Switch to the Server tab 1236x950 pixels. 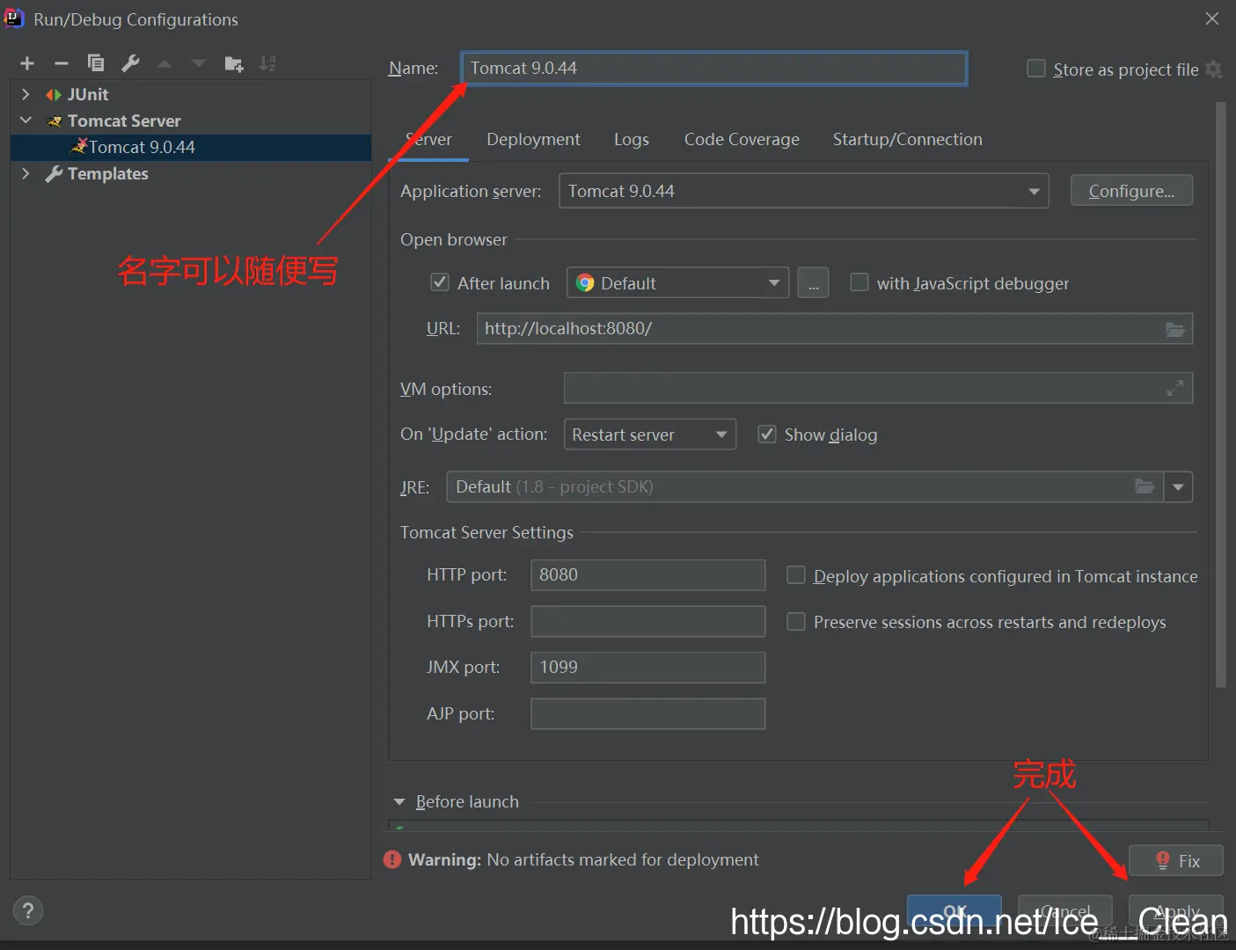point(428,139)
